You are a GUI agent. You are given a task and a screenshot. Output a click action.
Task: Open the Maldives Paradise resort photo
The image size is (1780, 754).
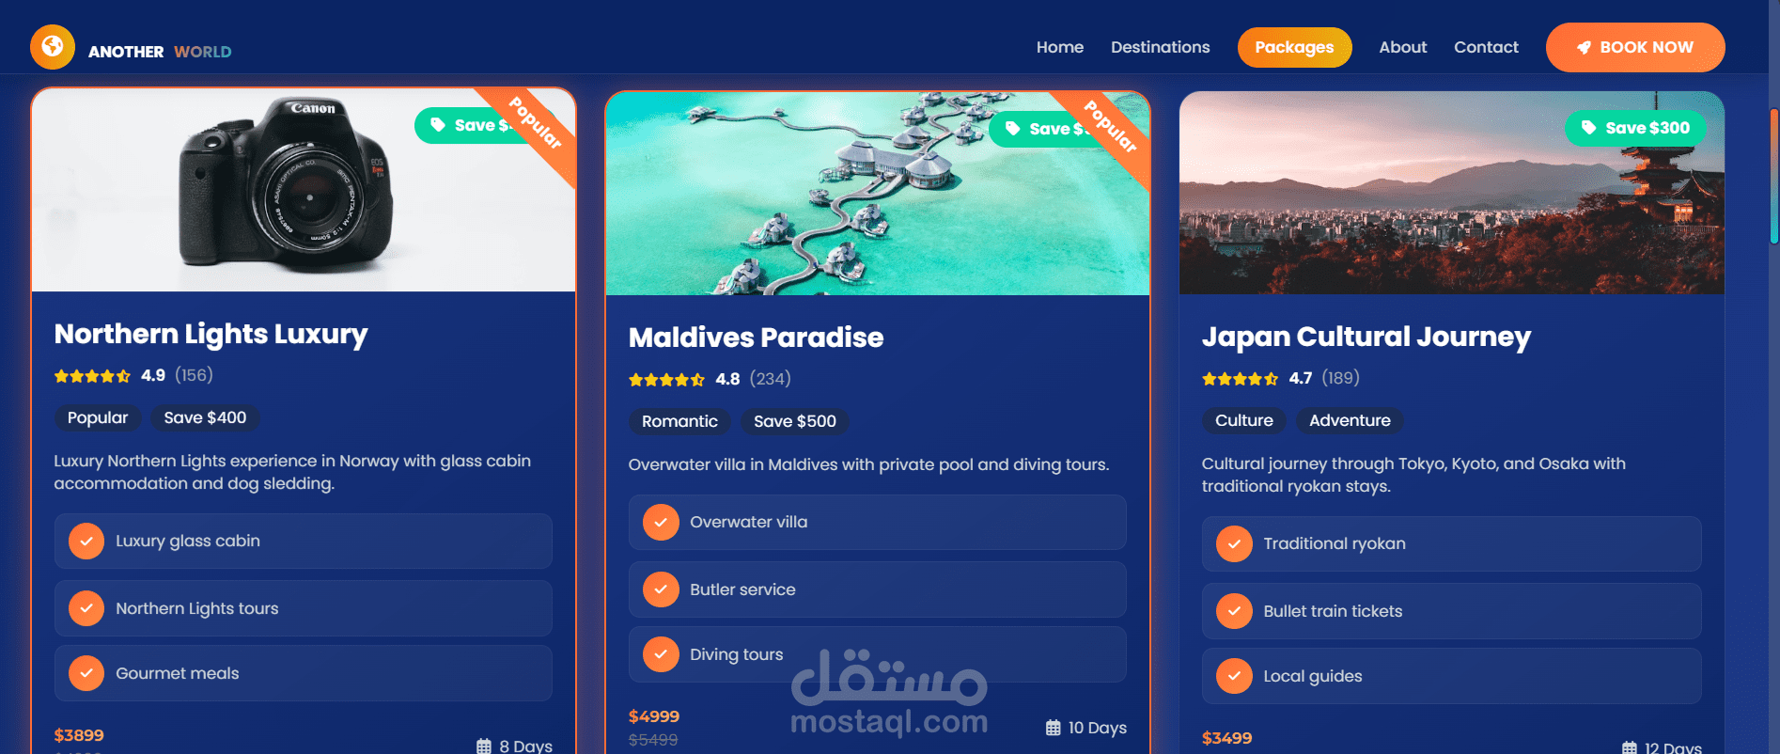click(878, 194)
